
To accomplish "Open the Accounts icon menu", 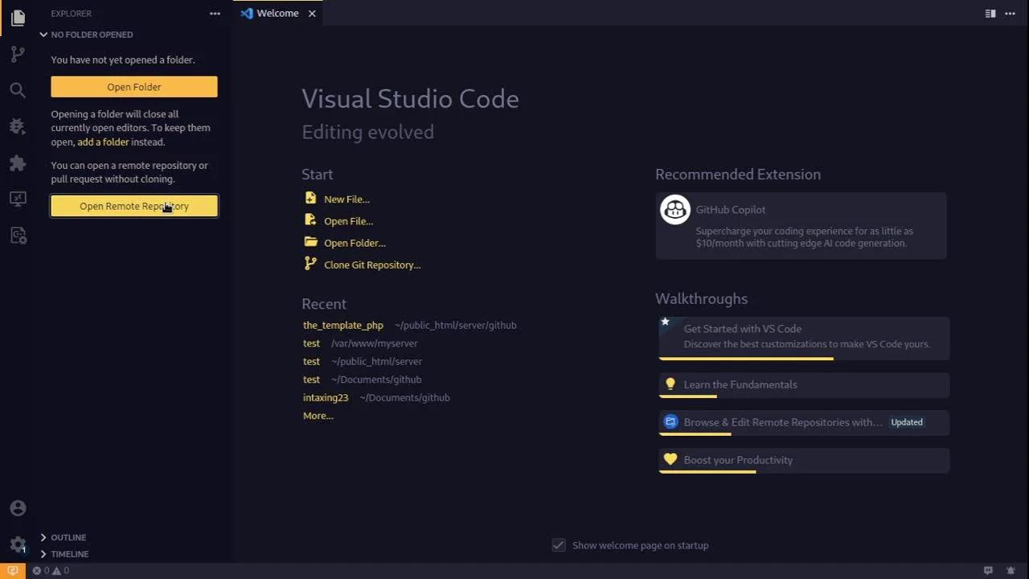I will (18, 507).
